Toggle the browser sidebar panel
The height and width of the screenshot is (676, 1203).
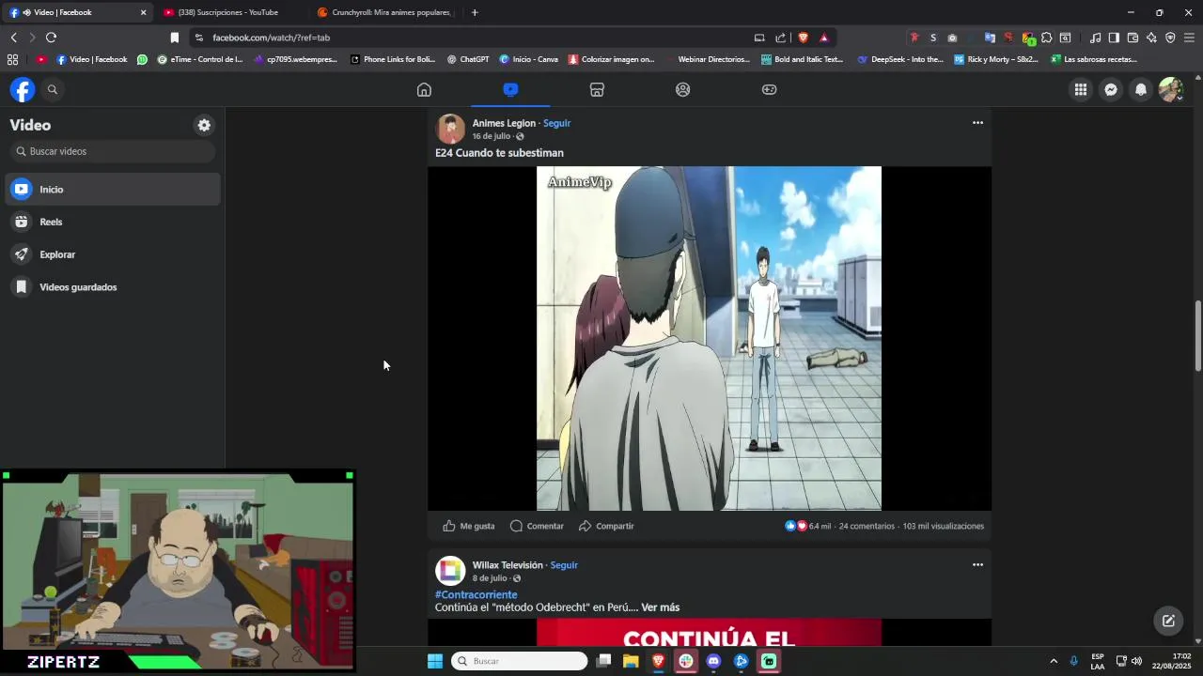point(1114,38)
